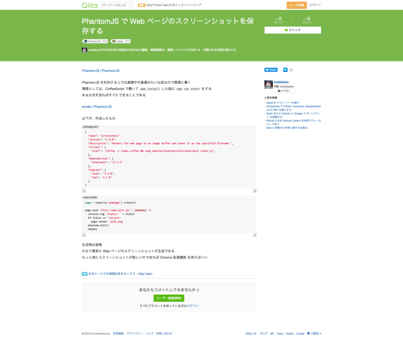Click index.coffee scrollbar right arrow
The height and width of the screenshot is (344, 403).
(255, 234)
